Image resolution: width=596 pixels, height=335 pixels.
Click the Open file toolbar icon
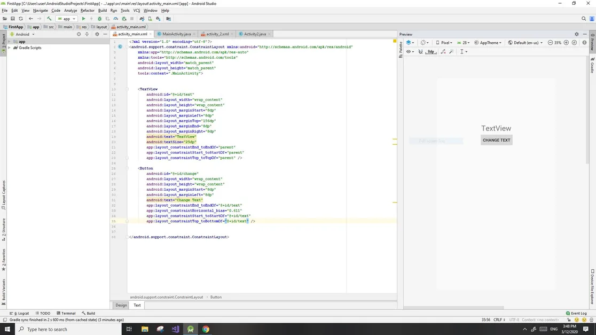click(x=5, y=19)
